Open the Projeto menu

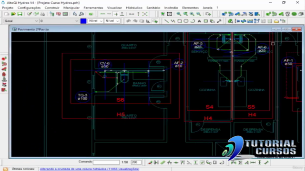tap(8, 8)
